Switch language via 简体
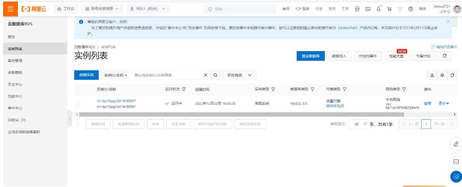462x187 pixels. [422, 9]
